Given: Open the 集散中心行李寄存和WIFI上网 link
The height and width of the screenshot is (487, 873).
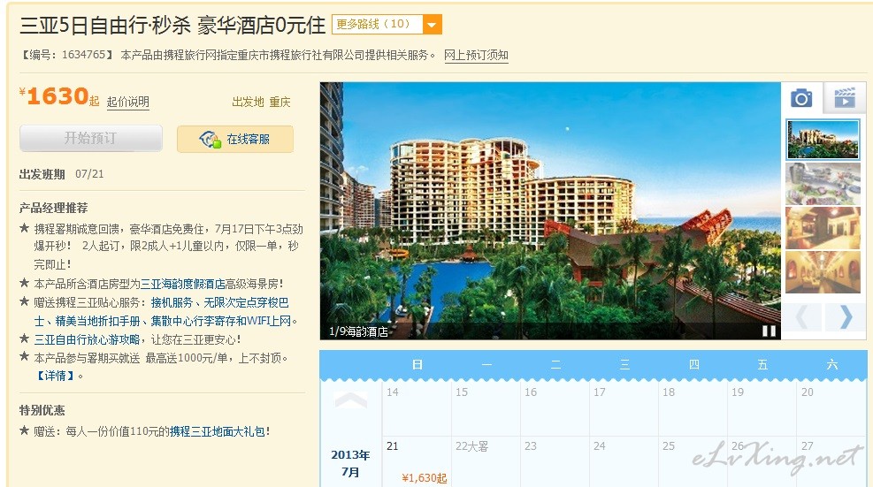Looking at the screenshot, I should 221,321.
